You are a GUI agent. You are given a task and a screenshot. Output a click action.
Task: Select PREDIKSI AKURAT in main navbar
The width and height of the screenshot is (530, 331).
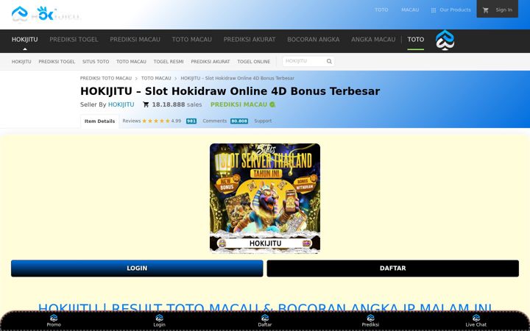point(250,40)
